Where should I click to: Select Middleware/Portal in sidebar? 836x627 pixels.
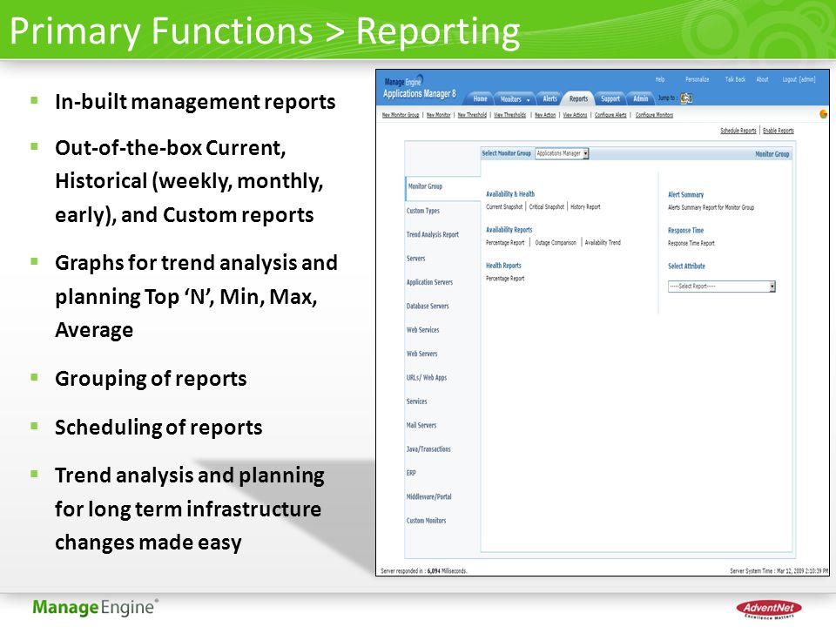[428, 497]
